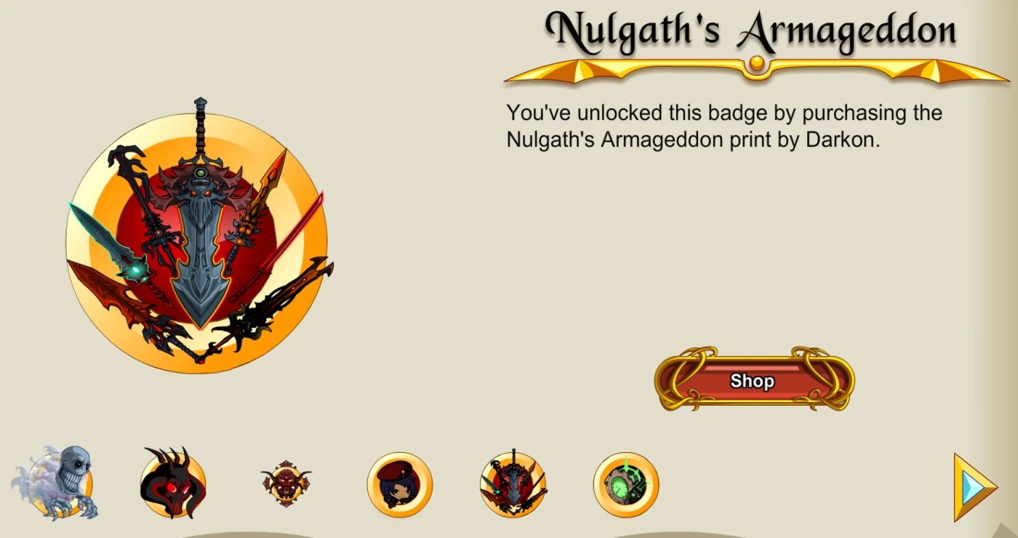
Task: Pick the green mechanical orb badge
Action: tap(626, 484)
